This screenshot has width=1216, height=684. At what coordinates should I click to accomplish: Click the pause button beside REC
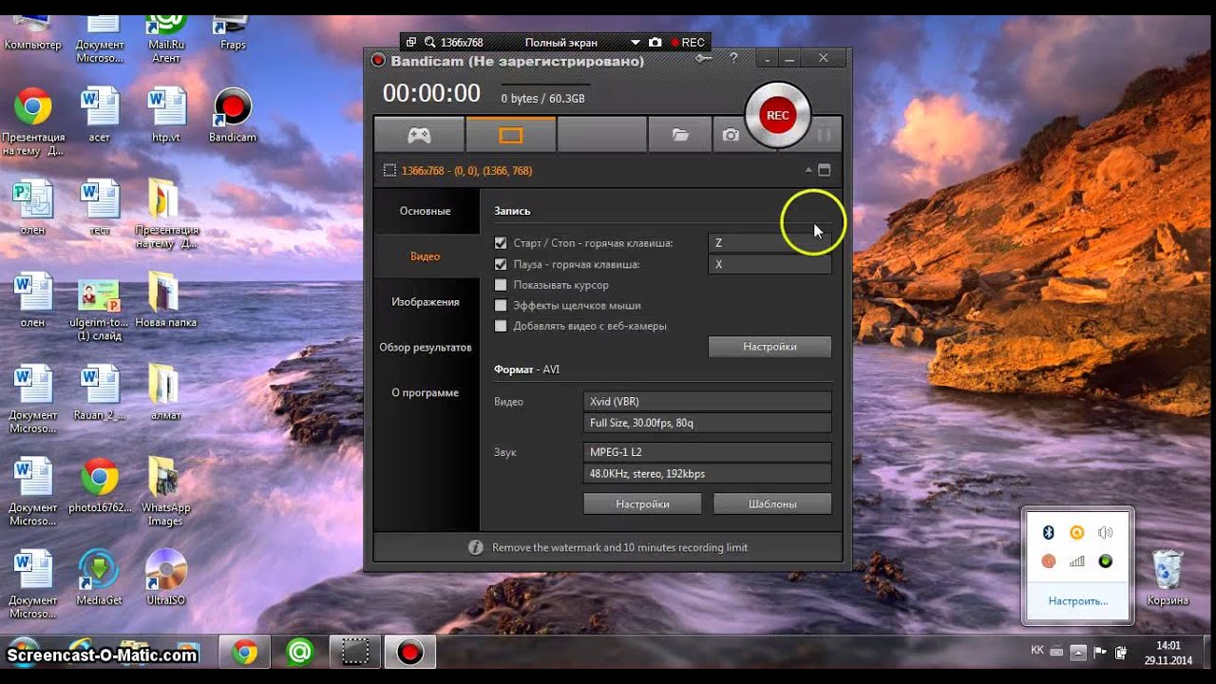tap(824, 135)
